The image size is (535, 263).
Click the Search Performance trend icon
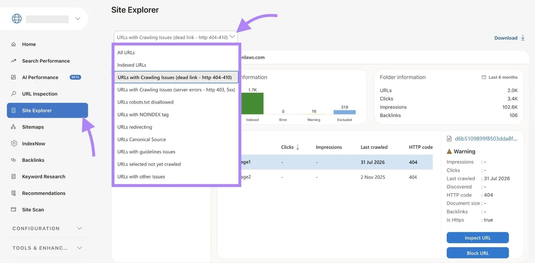[13, 61]
